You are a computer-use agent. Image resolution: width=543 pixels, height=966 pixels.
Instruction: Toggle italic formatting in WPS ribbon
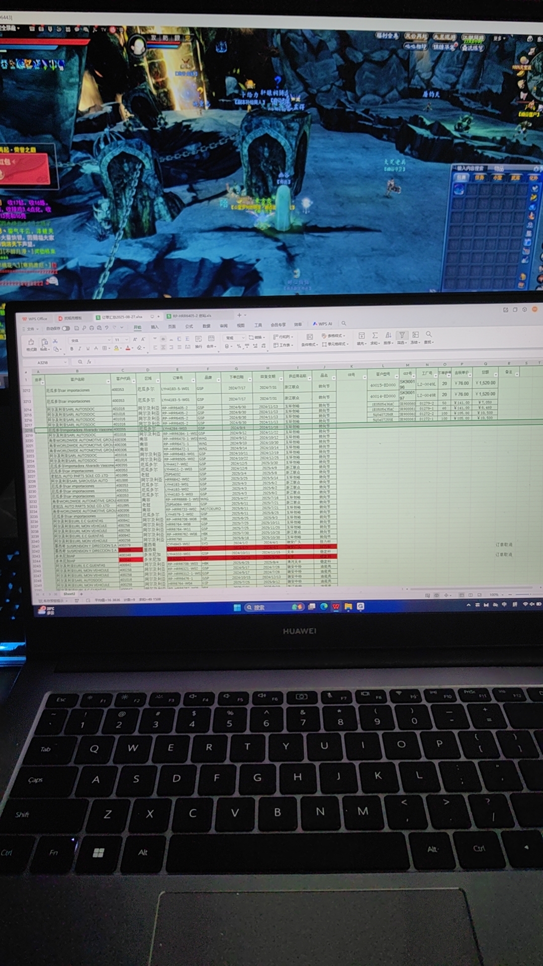[79, 348]
